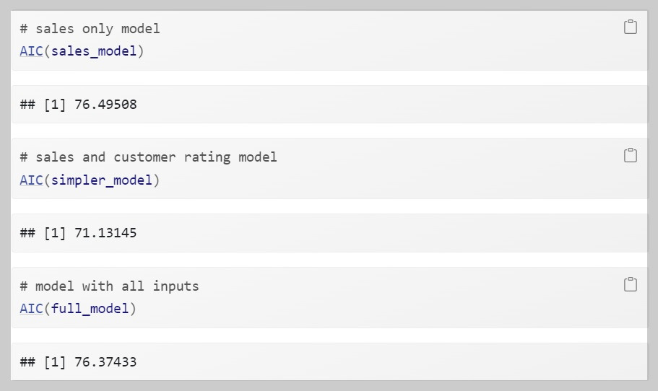The height and width of the screenshot is (391, 658).
Task: Click the closing parenthesis after full_model
Action: click(133, 309)
